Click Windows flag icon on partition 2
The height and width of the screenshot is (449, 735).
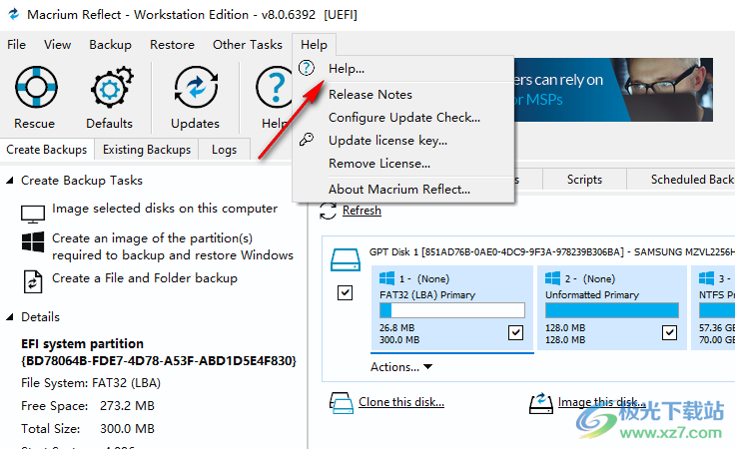point(552,278)
